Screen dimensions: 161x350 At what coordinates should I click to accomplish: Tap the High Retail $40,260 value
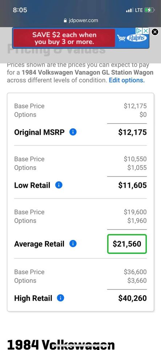click(132, 298)
